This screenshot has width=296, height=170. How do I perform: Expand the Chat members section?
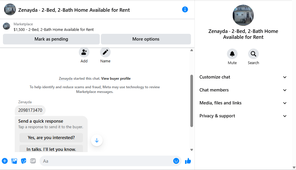(243, 90)
